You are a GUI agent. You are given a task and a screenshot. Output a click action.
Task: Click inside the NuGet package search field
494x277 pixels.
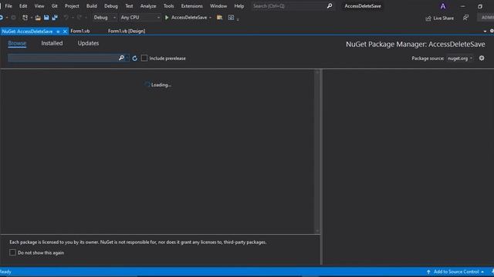click(63, 58)
